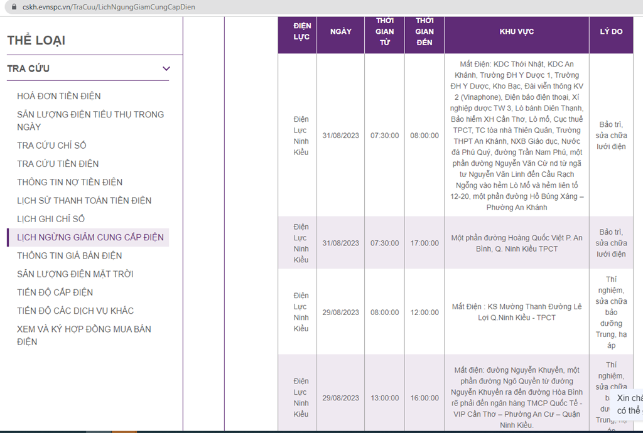
Task: Click the TRA CỨU section heading
Action: click(28, 68)
